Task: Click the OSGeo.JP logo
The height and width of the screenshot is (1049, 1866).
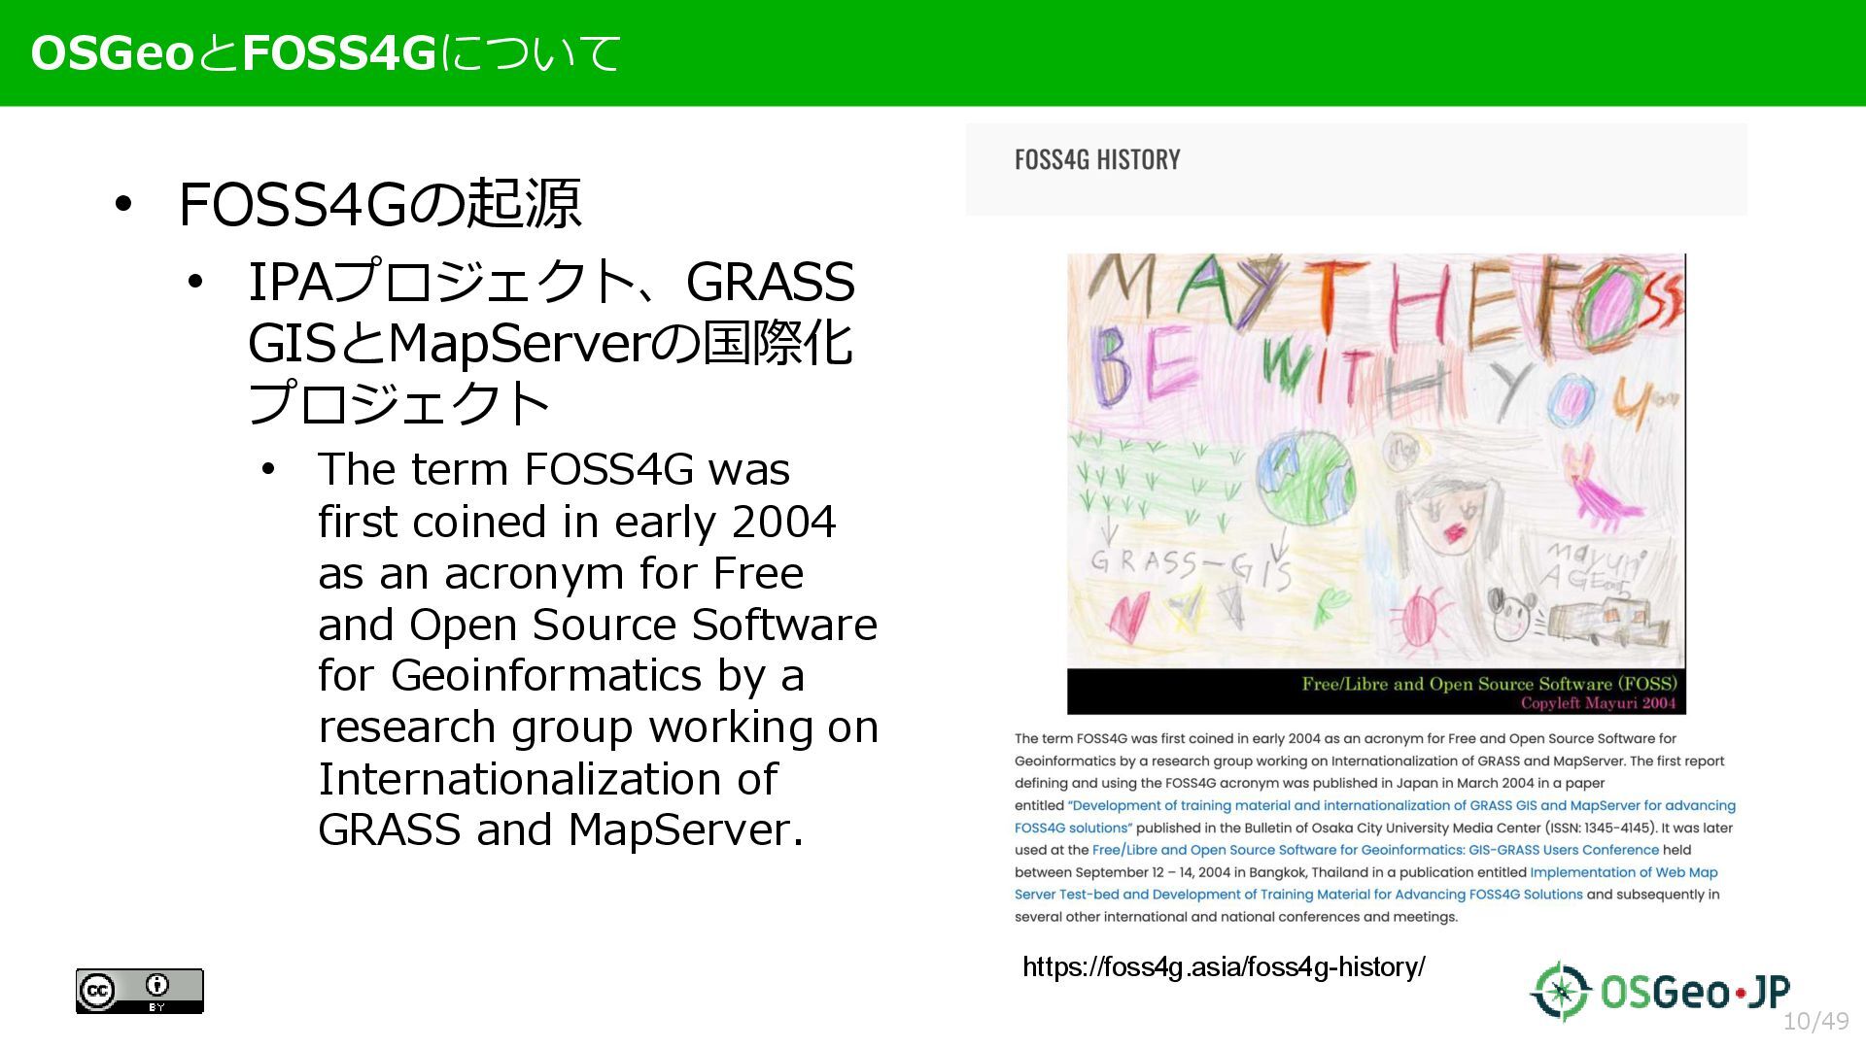Action: click(1660, 991)
